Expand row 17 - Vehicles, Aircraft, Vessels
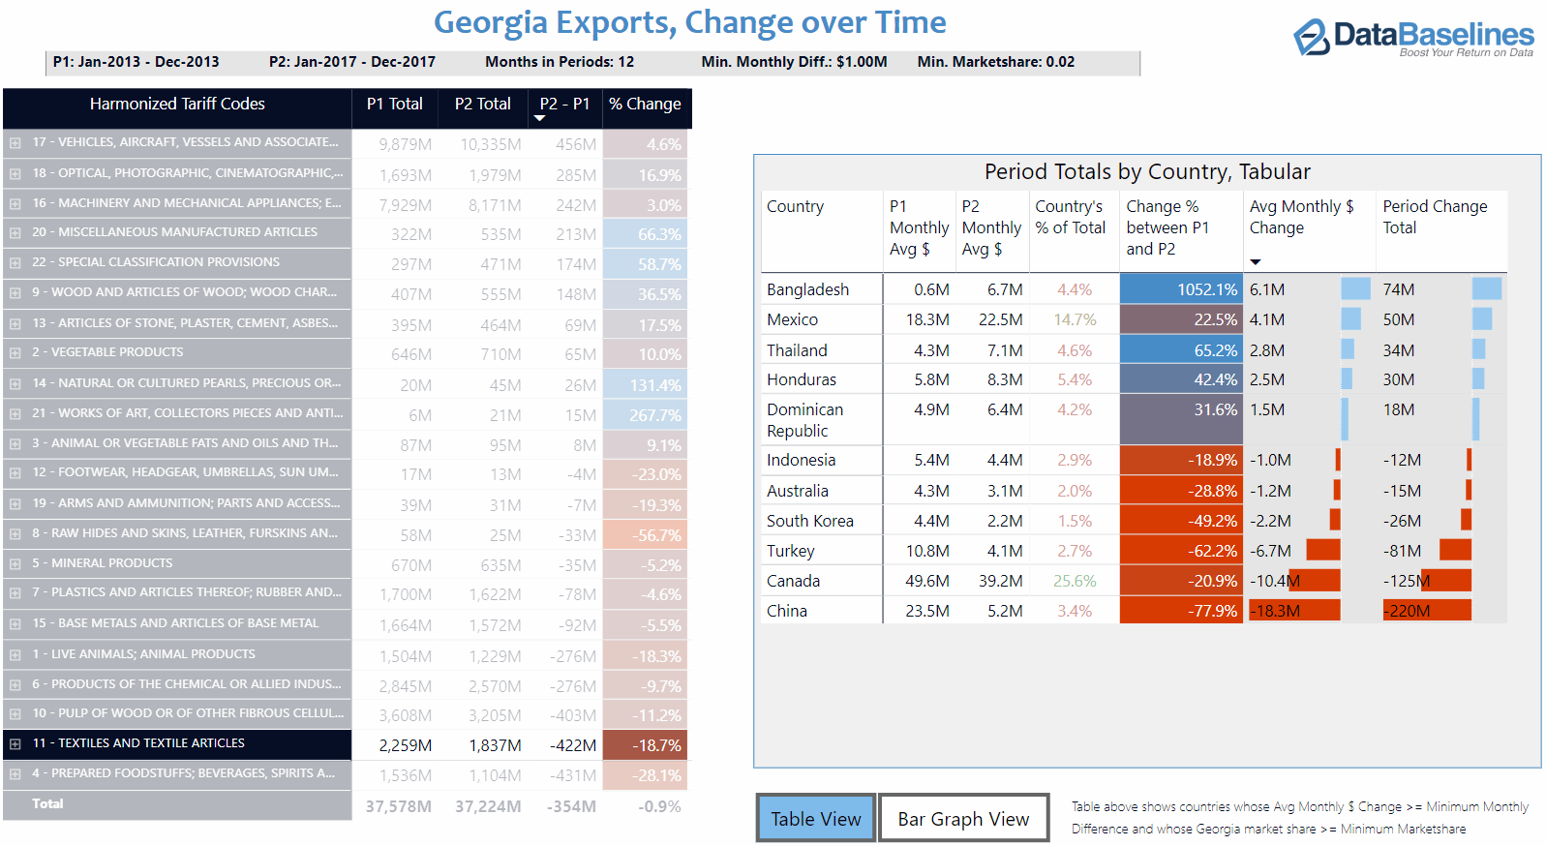The width and height of the screenshot is (1546, 846). (x=15, y=143)
